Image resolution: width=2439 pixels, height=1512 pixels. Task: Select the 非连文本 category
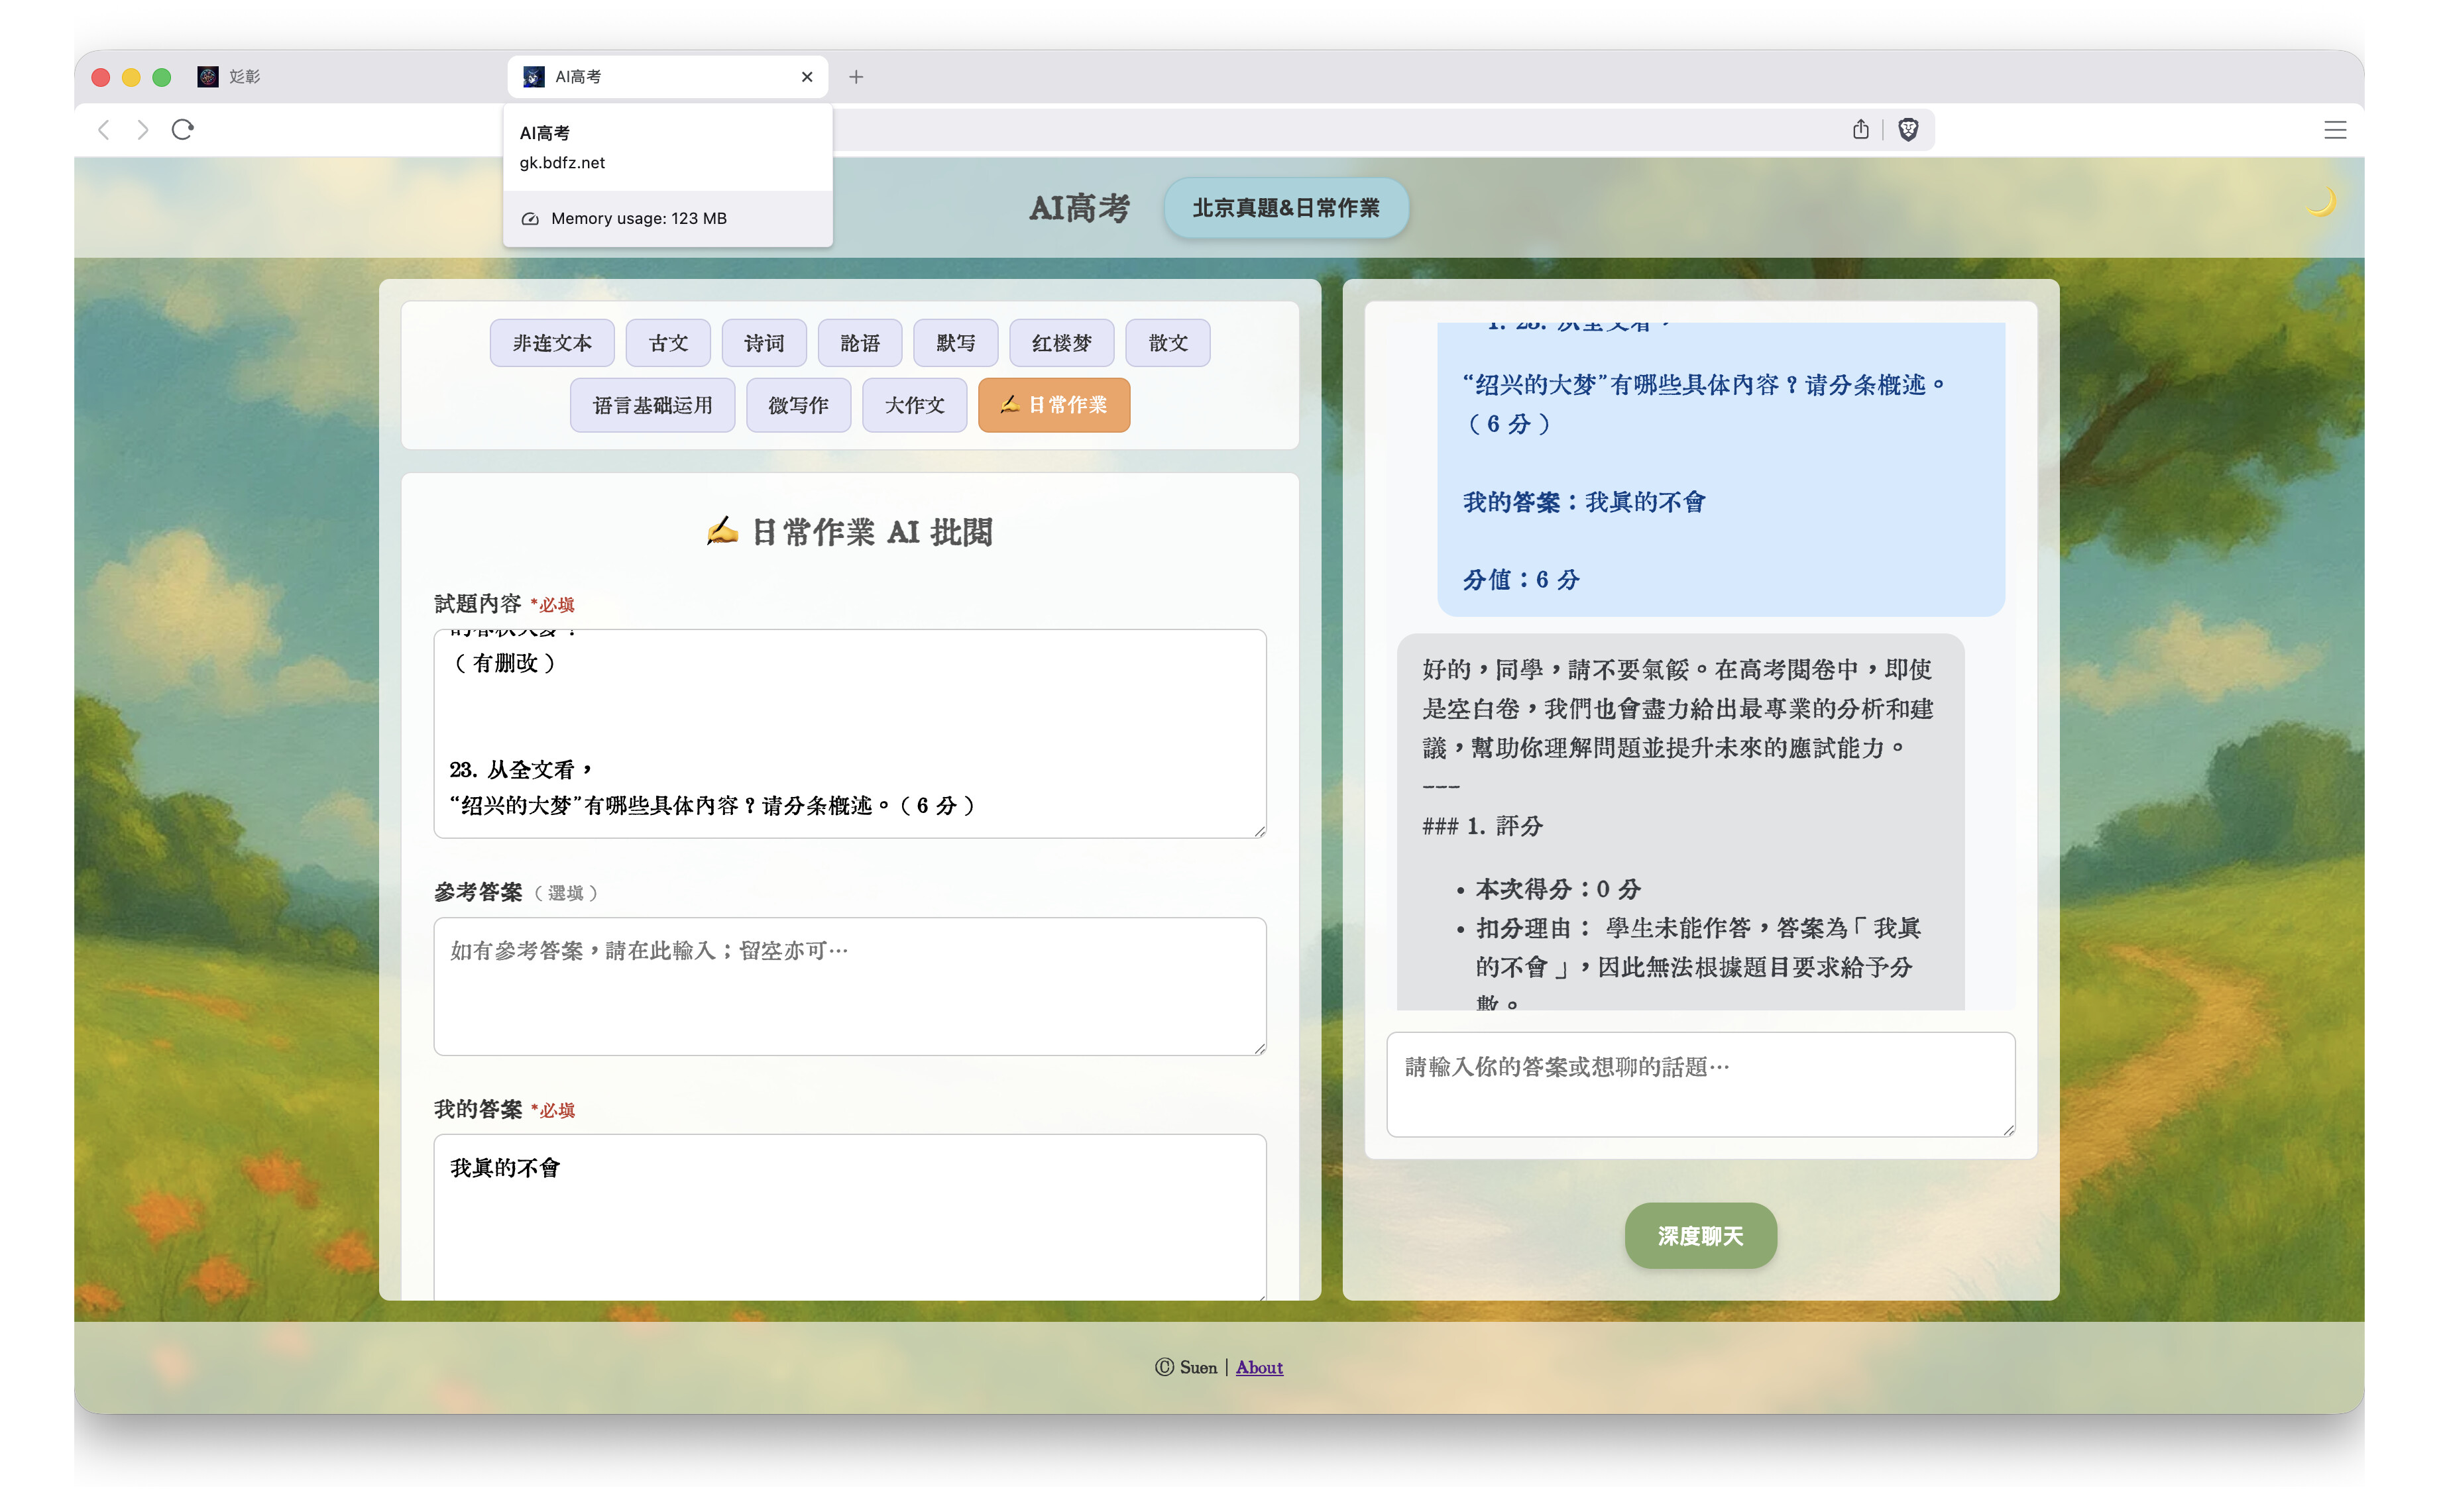552,343
